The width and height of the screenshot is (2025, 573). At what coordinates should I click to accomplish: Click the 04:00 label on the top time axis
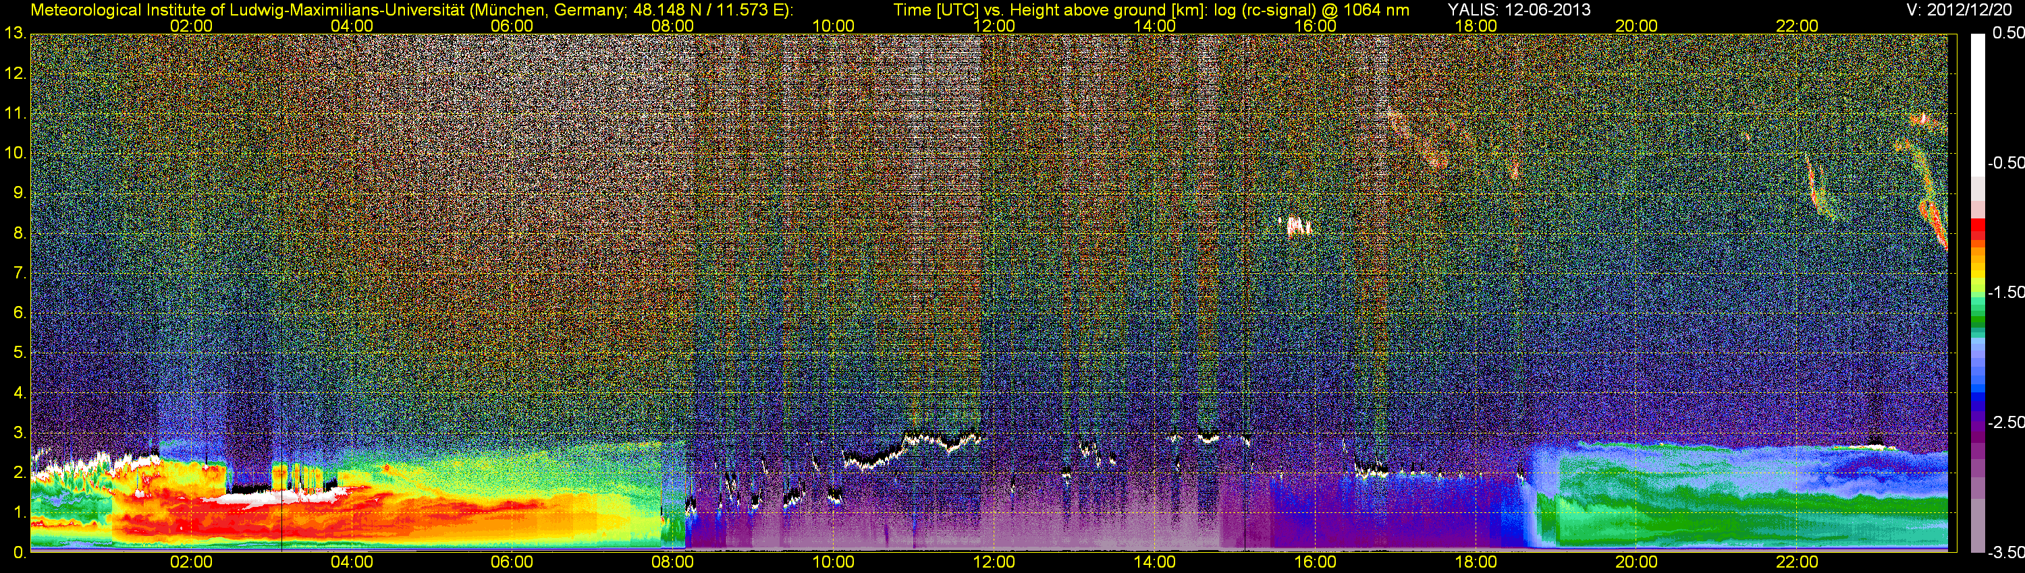[352, 26]
